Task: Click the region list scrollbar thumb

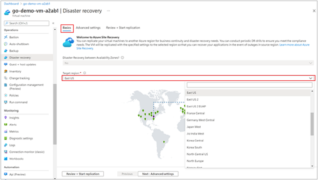Action: [x=312, y=124]
